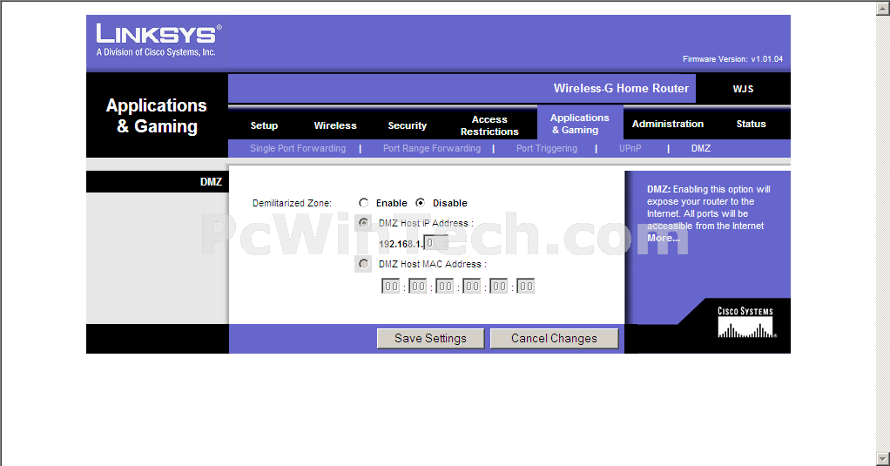The image size is (890, 466).
Task: Go to UPnP subpage
Action: click(630, 148)
